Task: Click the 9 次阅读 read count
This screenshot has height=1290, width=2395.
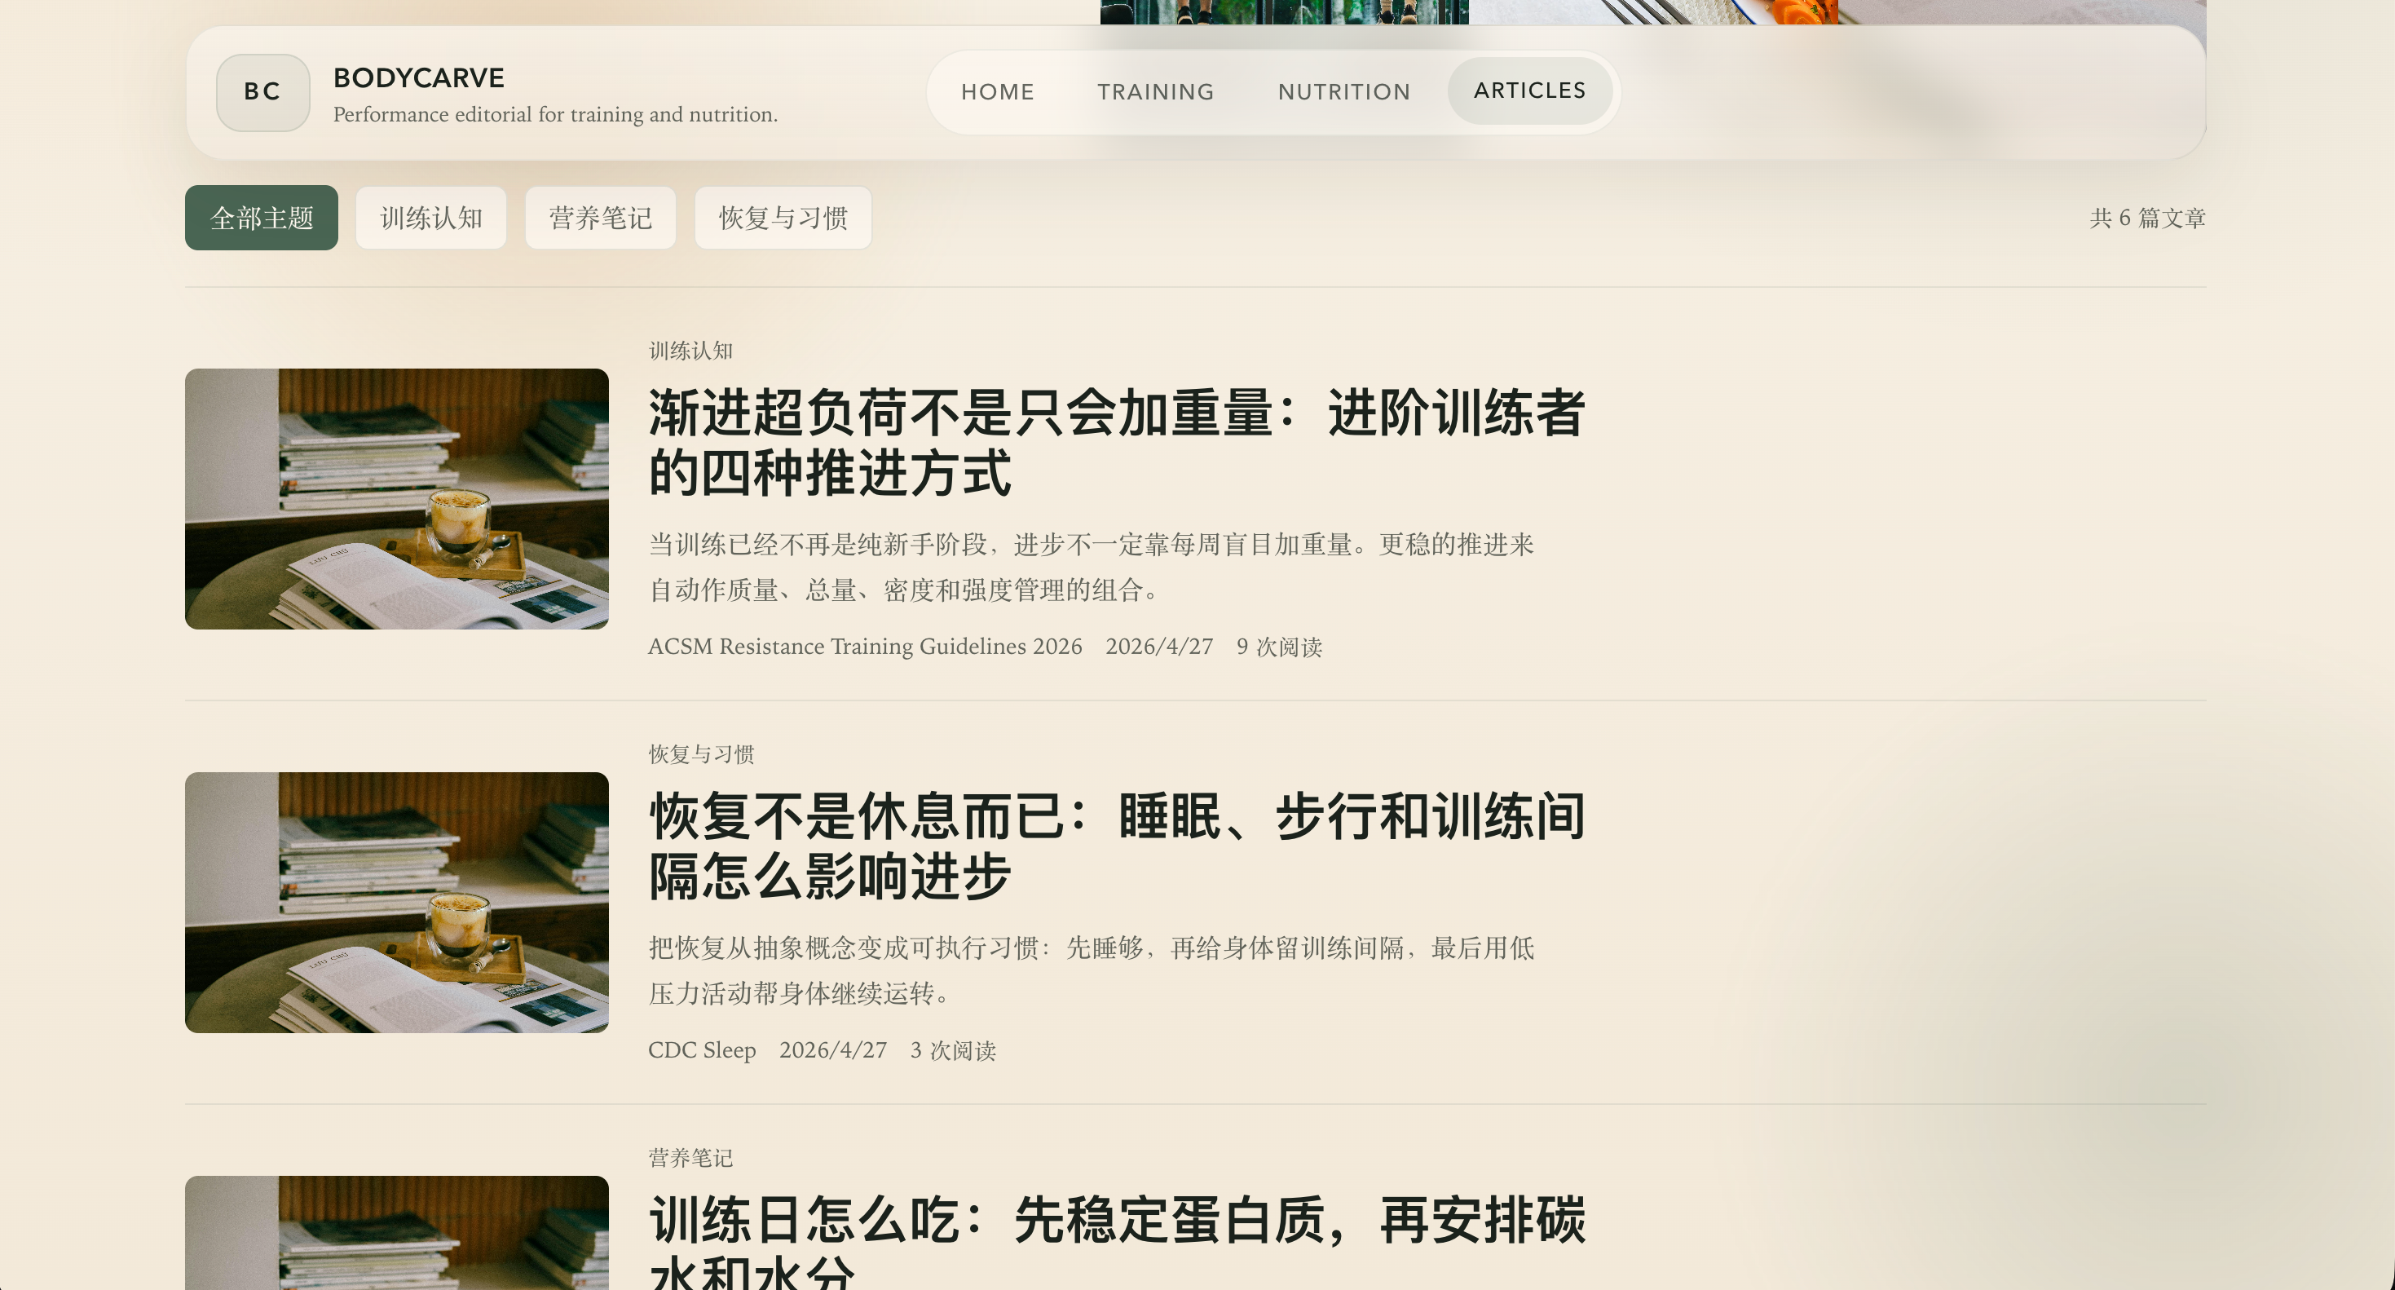Action: click(x=1279, y=647)
